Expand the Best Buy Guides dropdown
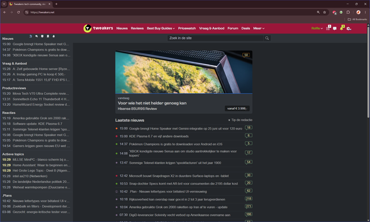370x222 pixels. pyautogui.click(x=161, y=28)
